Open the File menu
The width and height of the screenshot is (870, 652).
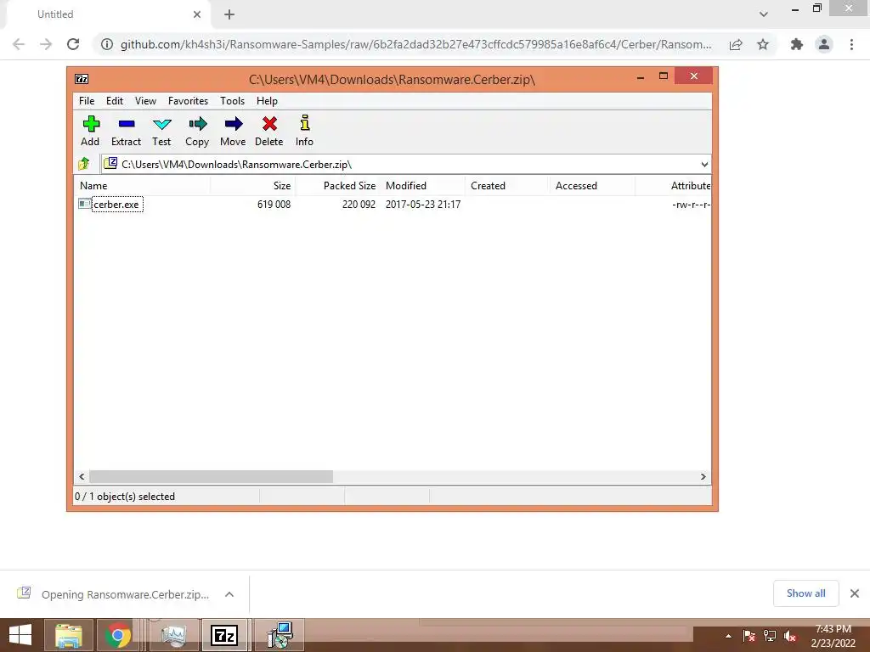(x=87, y=101)
